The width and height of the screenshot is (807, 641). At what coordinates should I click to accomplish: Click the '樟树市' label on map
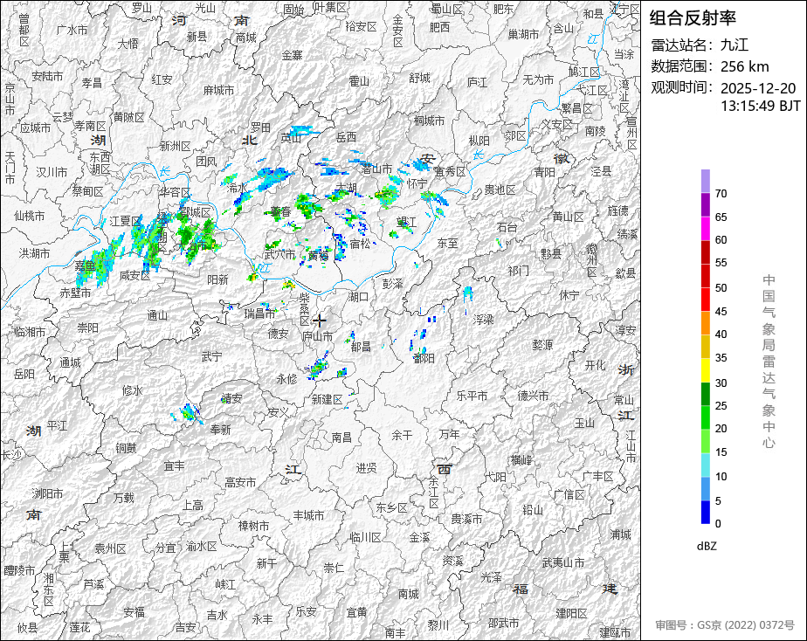point(253,526)
